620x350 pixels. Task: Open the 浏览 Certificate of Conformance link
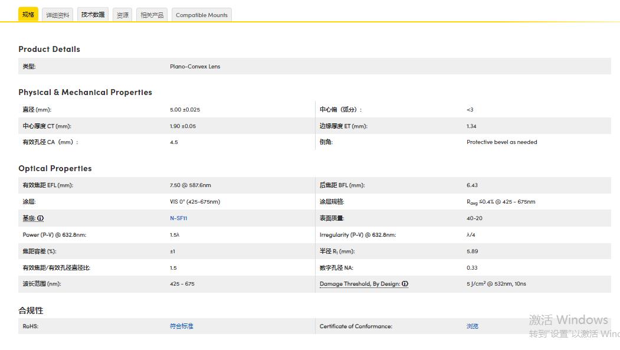(472, 326)
